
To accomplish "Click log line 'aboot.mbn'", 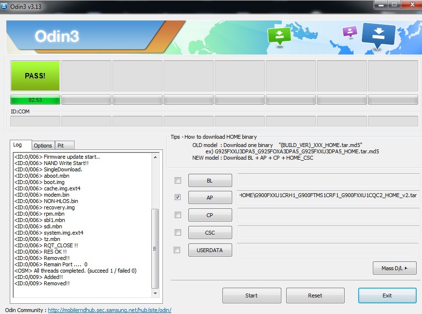I will coord(42,176).
